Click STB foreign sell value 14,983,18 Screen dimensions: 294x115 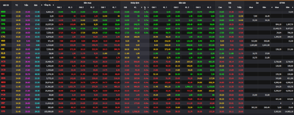click(x=289, y=112)
